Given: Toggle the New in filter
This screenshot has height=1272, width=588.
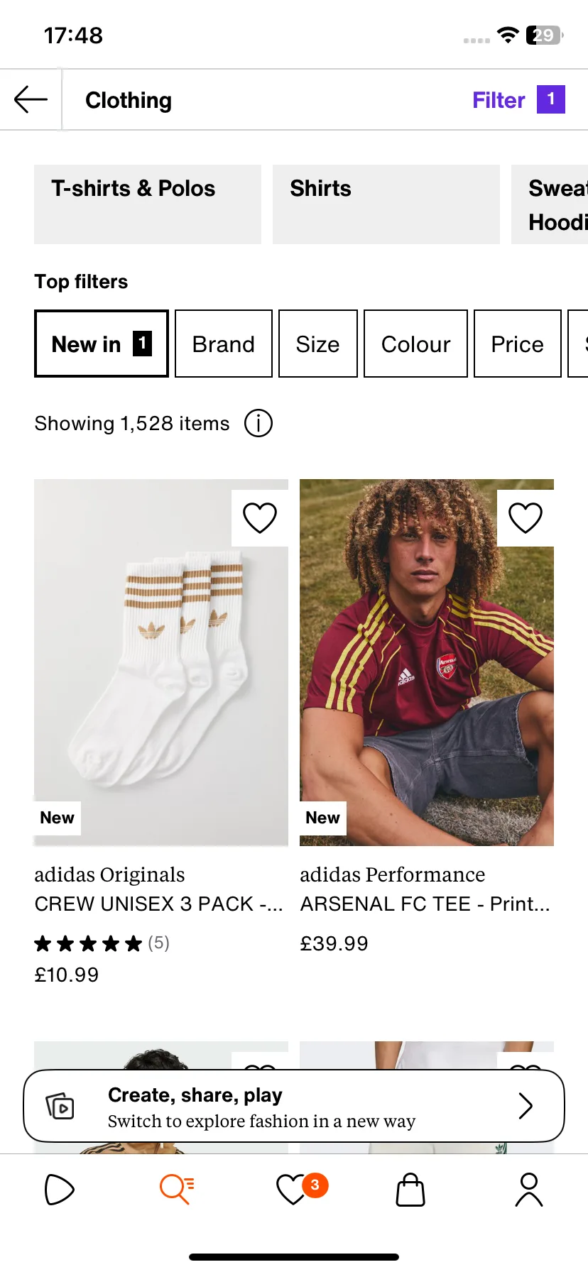Looking at the screenshot, I should click(102, 344).
